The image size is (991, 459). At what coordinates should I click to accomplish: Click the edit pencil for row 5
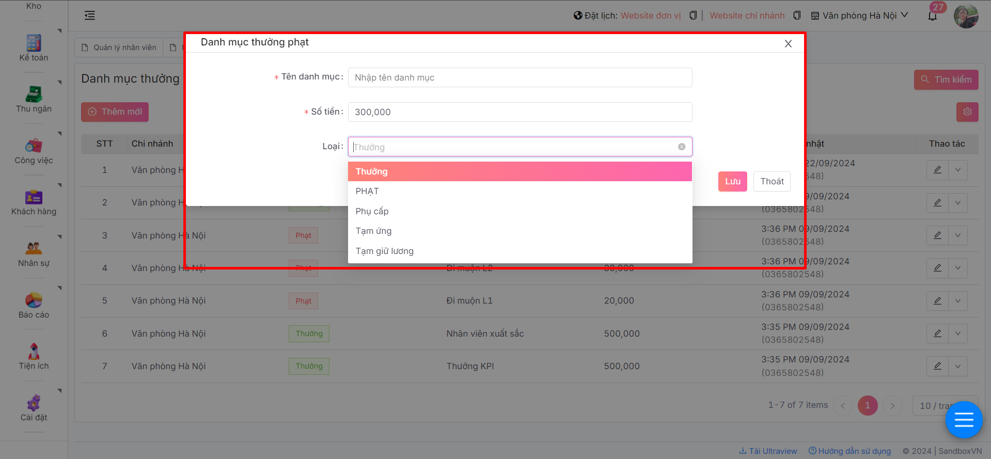point(937,300)
